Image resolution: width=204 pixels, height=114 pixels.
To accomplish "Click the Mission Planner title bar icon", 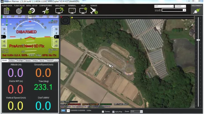I will (x=2, y=1).
